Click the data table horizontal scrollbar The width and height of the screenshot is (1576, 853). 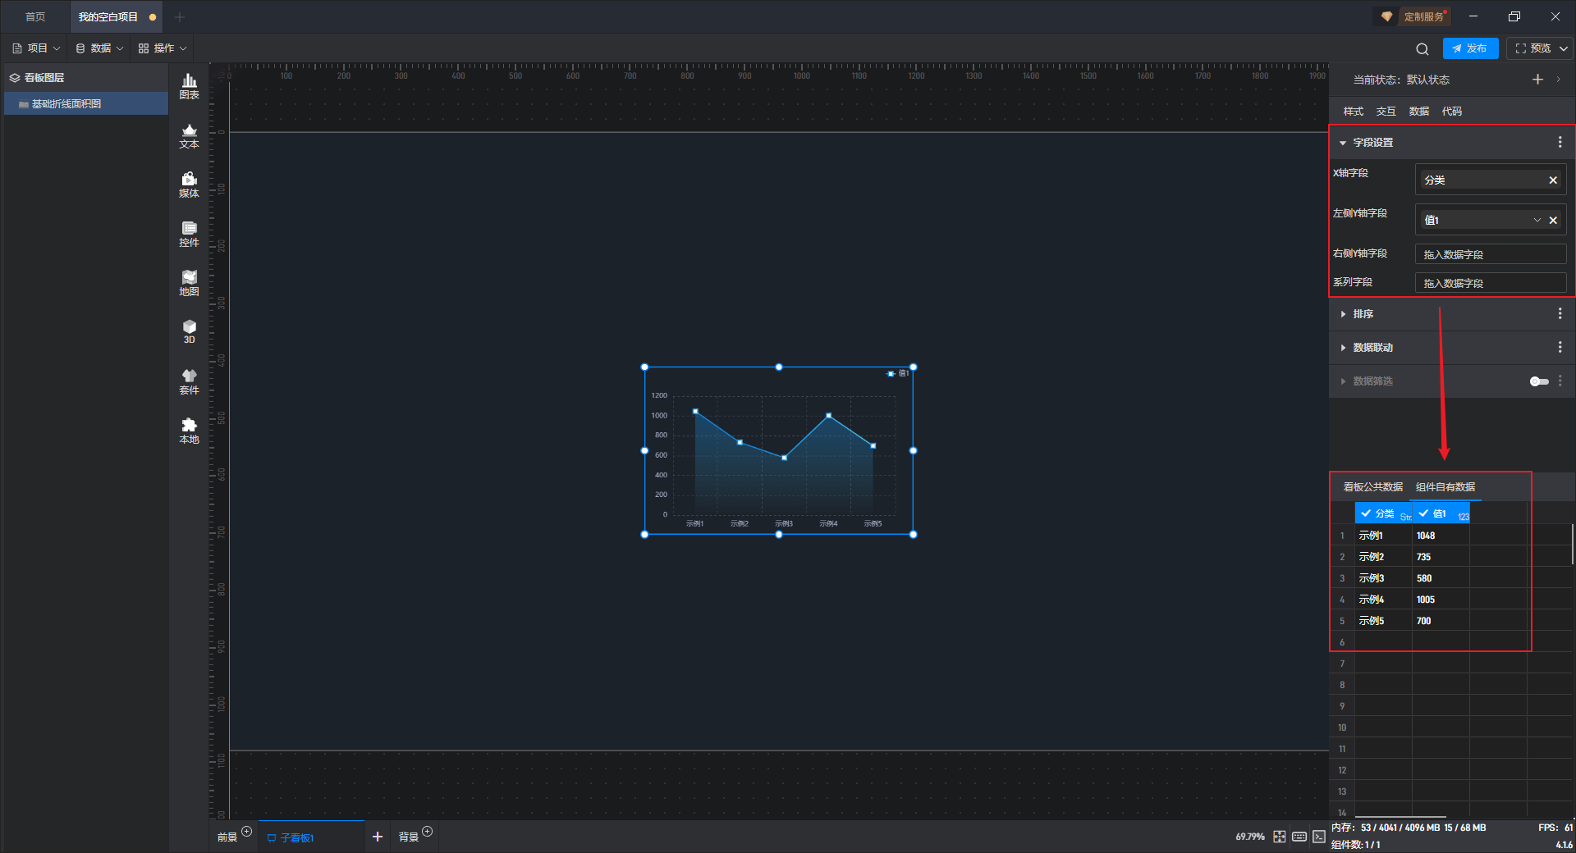(1400, 816)
